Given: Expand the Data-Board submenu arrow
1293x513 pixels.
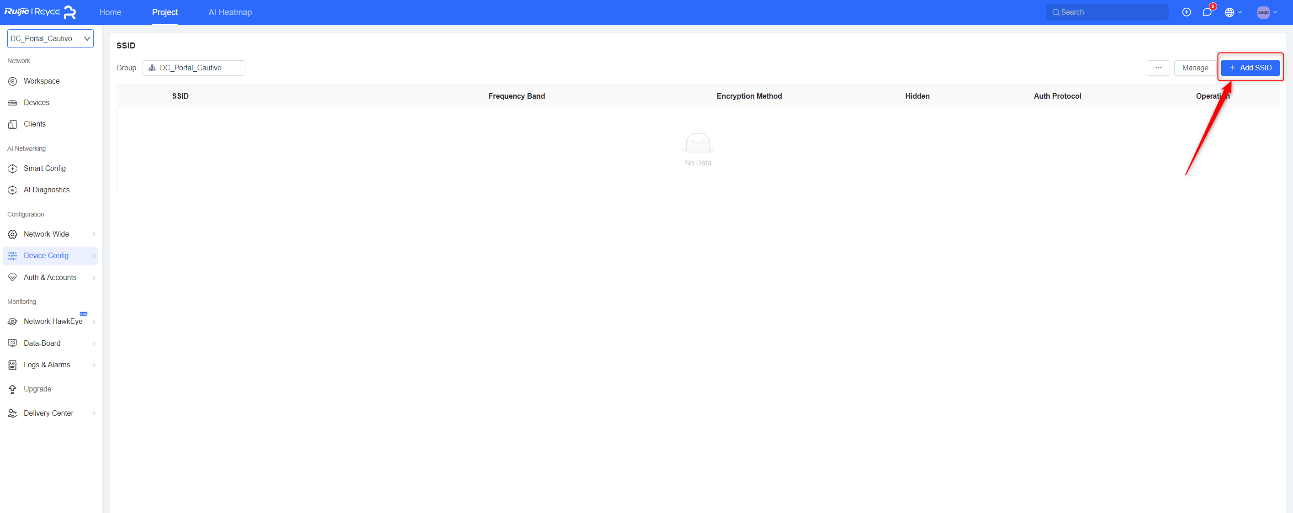Looking at the screenshot, I should (x=94, y=344).
